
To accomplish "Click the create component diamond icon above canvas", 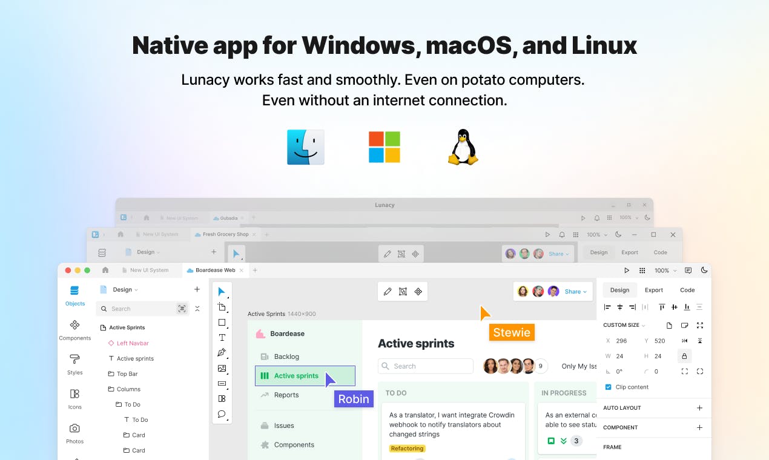I will click(418, 291).
